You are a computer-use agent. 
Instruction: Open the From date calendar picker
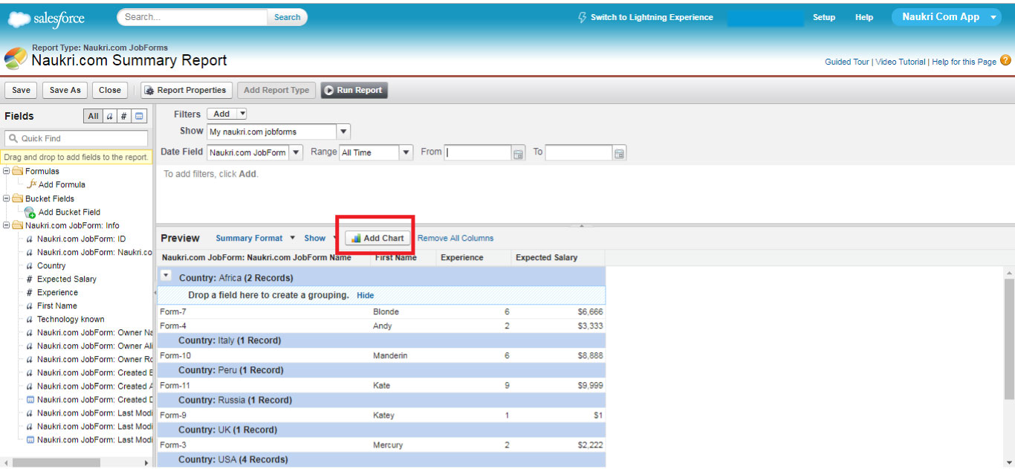pos(519,153)
